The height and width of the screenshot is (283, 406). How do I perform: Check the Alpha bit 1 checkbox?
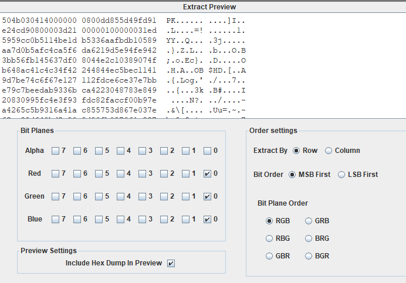click(x=185, y=151)
